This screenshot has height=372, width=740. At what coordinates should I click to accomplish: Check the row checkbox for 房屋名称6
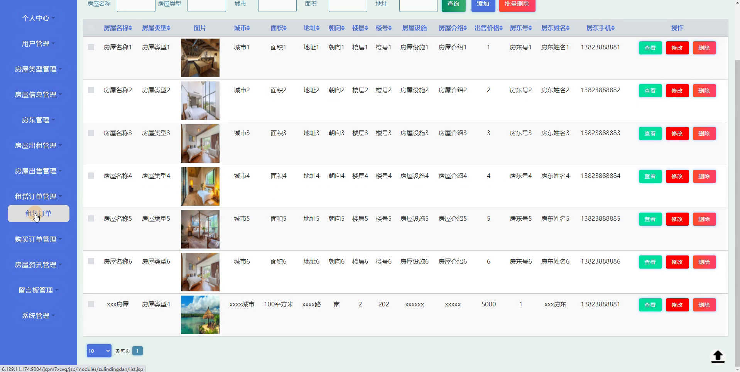(x=91, y=261)
